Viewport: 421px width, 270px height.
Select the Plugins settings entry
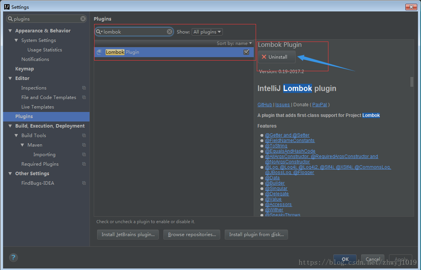tap(46, 116)
